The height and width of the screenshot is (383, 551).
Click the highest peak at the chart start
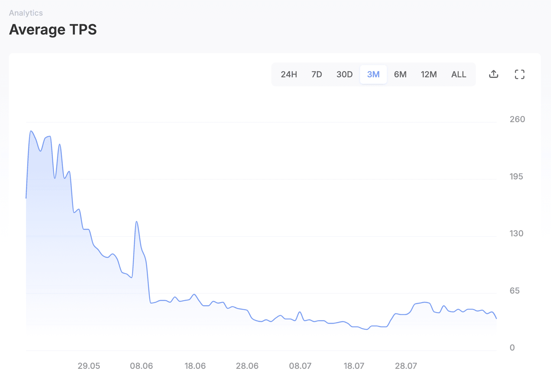tap(31, 131)
